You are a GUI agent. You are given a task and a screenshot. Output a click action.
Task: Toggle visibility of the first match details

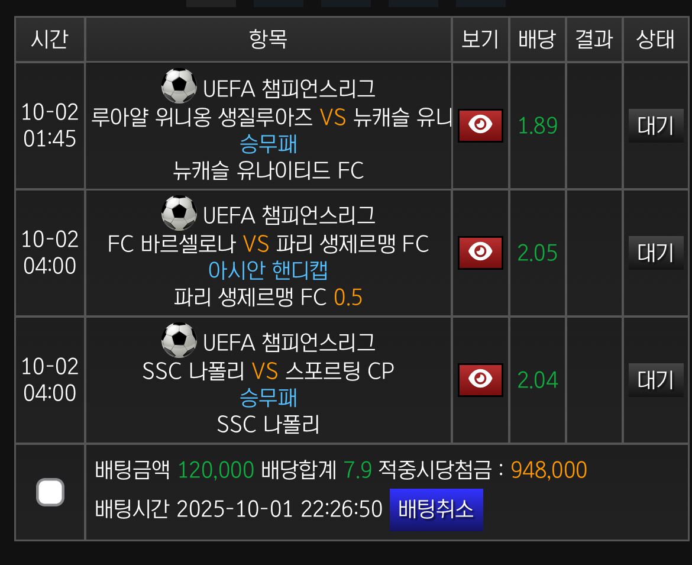480,125
